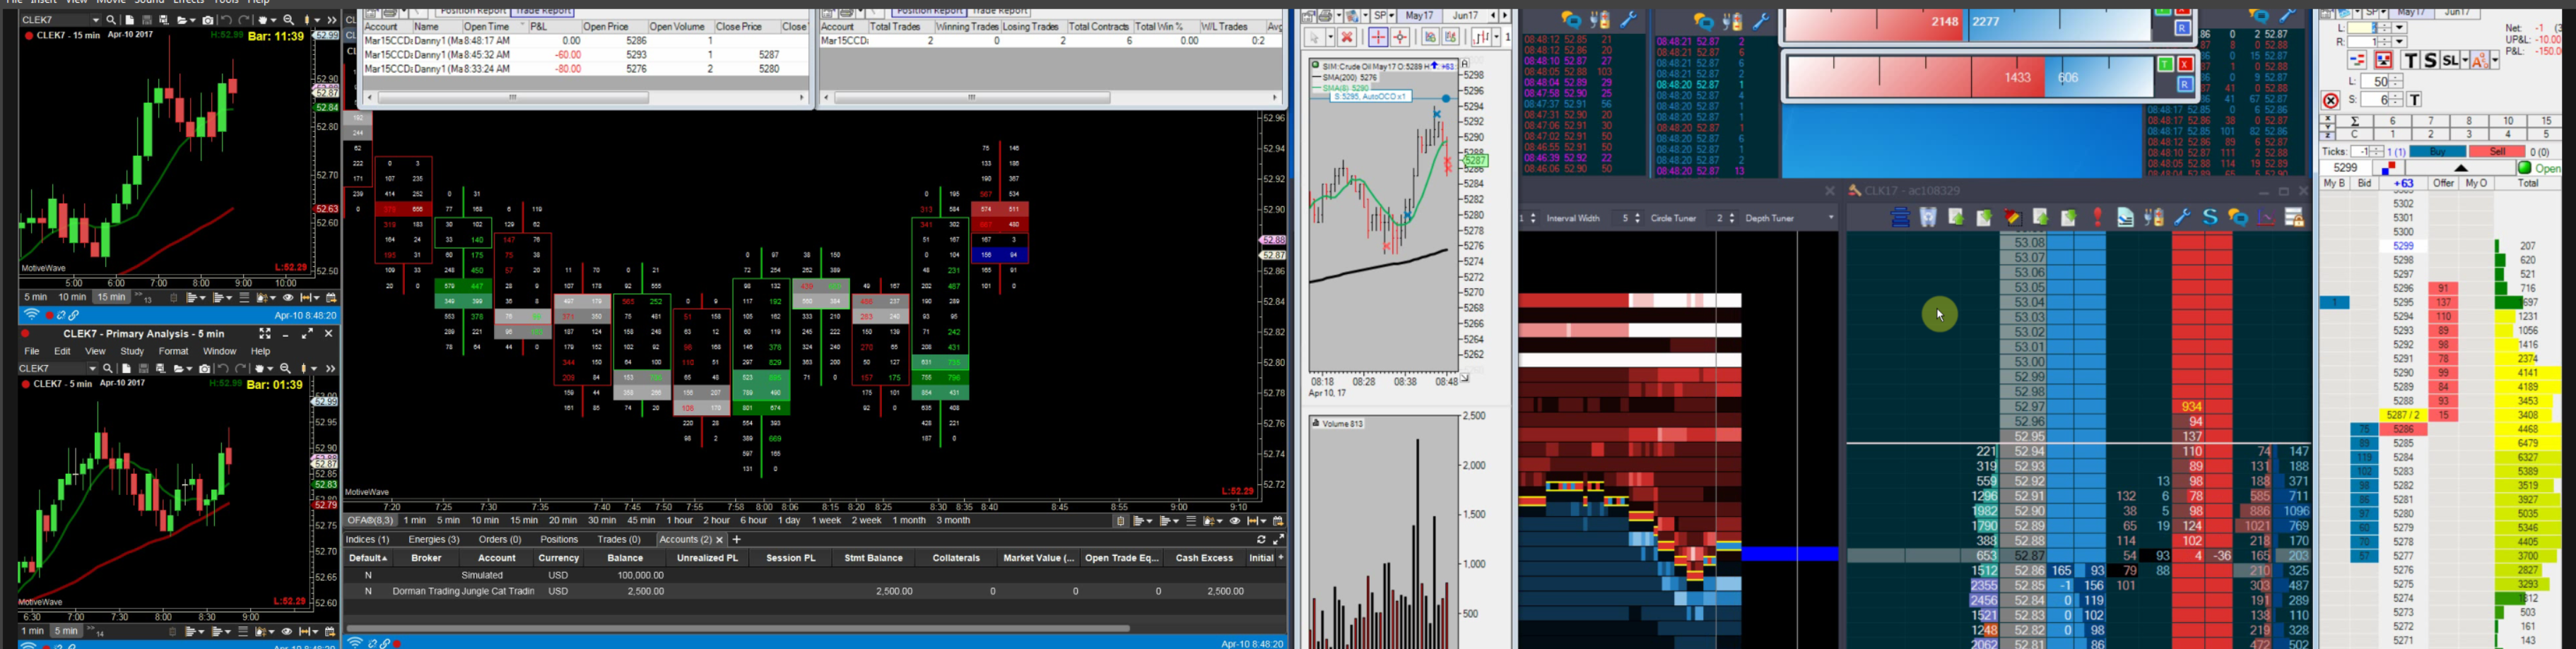
Task: Adjust the Interval Width stepper
Action: (1637, 218)
